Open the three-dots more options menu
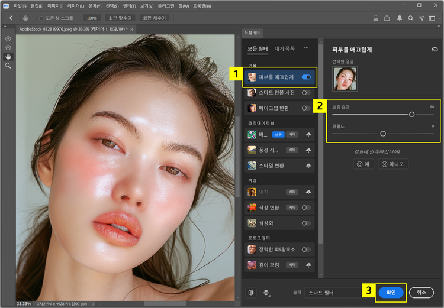 click(x=307, y=47)
